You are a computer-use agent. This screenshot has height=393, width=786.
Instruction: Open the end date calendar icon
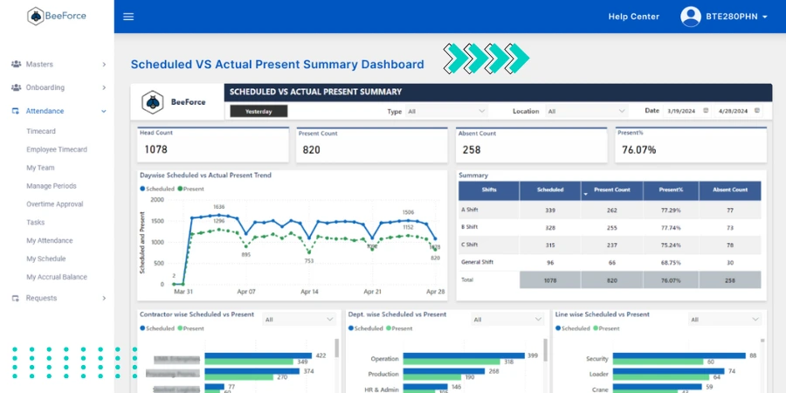pos(757,111)
